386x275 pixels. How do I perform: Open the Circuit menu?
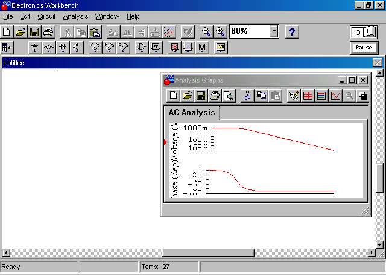coord(46,16)
